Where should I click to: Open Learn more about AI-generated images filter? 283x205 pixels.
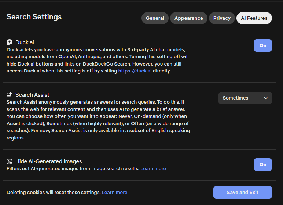click(x=153, y=169)
